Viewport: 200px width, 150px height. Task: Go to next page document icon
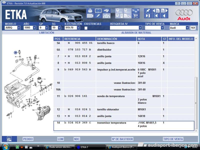[x=164, y=11]
